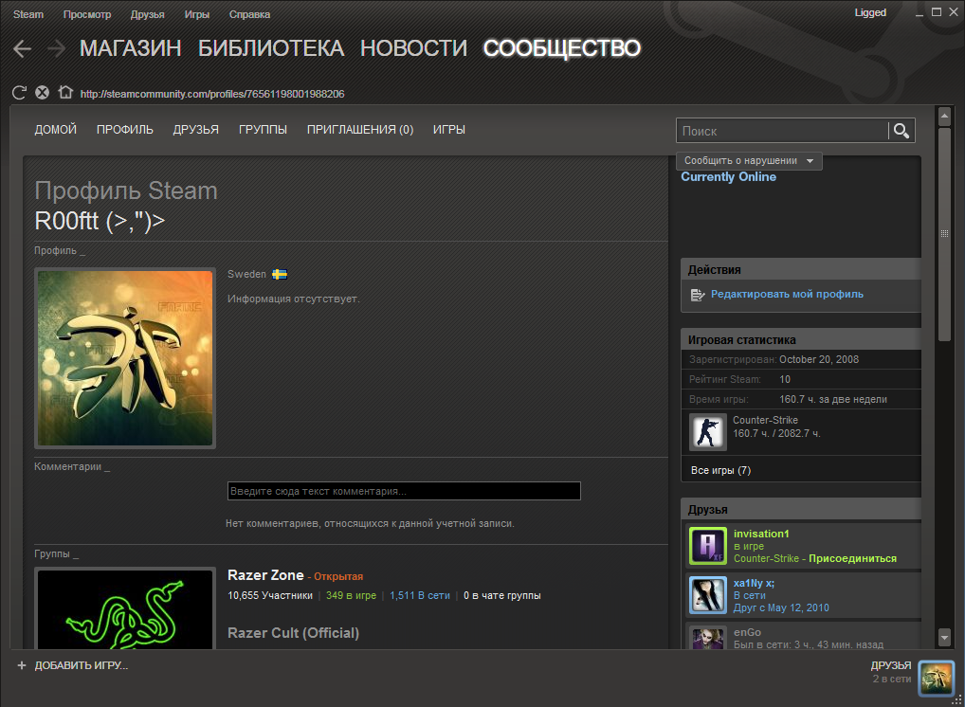965x707 pixels.
Task: Switch to the СООБЩЕСТВО section
Action: [562, 48]
